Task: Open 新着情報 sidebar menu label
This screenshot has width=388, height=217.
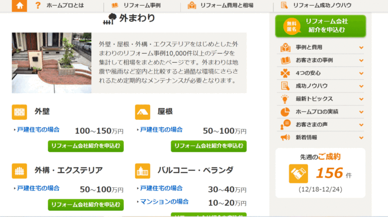Action: point(306,138)
